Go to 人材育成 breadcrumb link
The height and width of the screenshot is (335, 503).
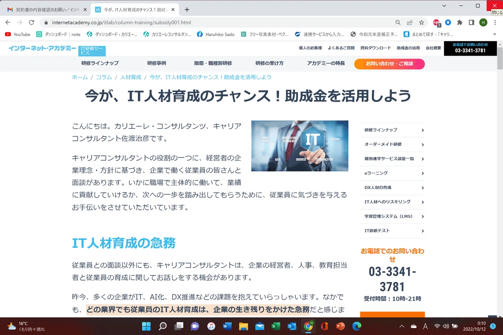click(x=131, y=77)
